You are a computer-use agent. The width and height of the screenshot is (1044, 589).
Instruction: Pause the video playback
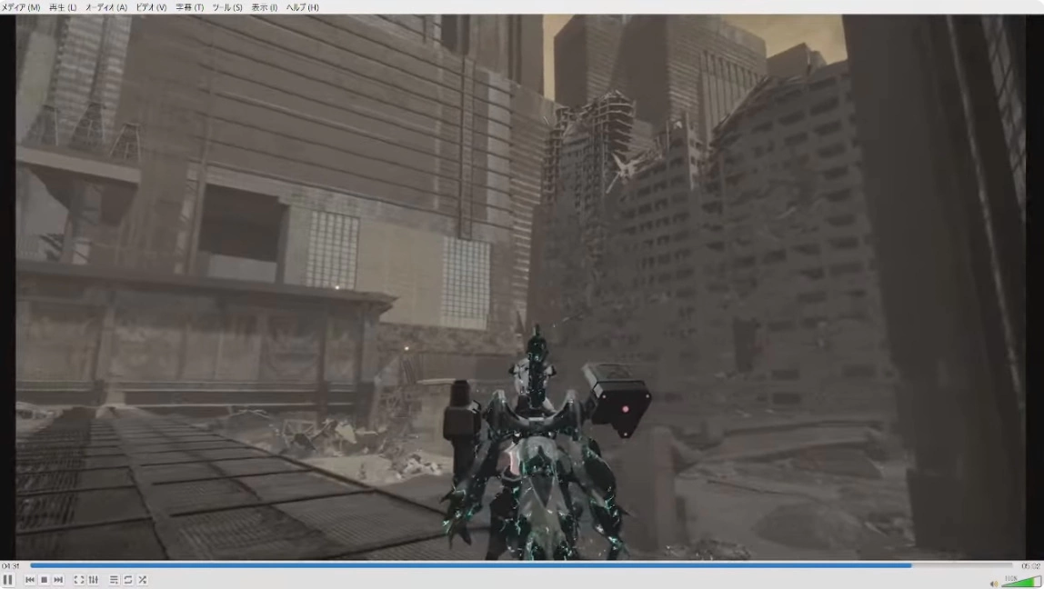pos(7,580)
